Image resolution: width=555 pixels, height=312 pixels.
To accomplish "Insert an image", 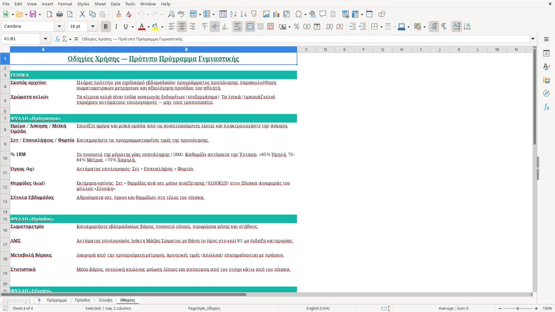I will 266,14.
